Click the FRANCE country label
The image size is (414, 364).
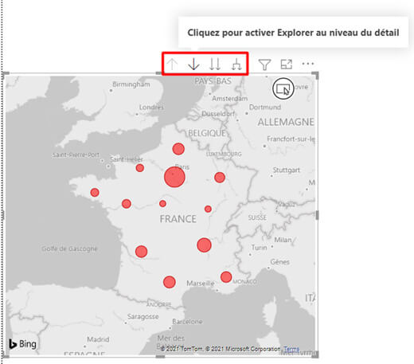pyautogui.click(x=178, y=219)
